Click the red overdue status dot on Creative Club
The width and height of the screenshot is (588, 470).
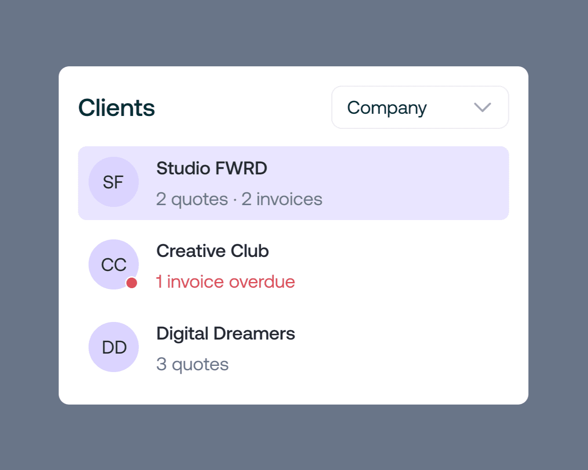(131, 283)
